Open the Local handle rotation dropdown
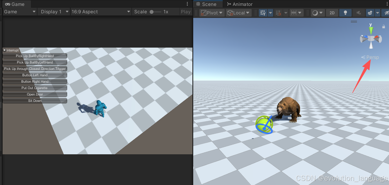The height and width of the screenshot is (185, 389). [x=239, y=13]
